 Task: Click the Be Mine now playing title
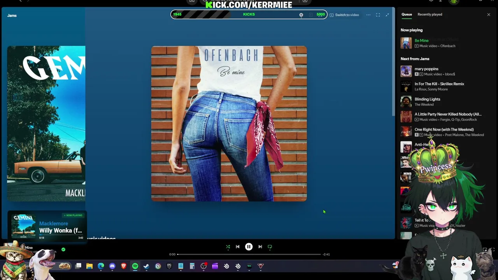click(421, 40)
